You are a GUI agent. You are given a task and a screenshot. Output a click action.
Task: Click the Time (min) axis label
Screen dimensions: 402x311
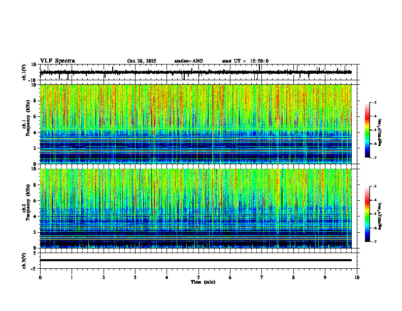[x=203, y=282]
